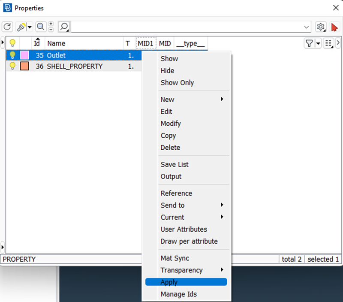343x302 pixels.
Task: Open the flashlight tool dropdown arrow
Action: coord(30,27)
